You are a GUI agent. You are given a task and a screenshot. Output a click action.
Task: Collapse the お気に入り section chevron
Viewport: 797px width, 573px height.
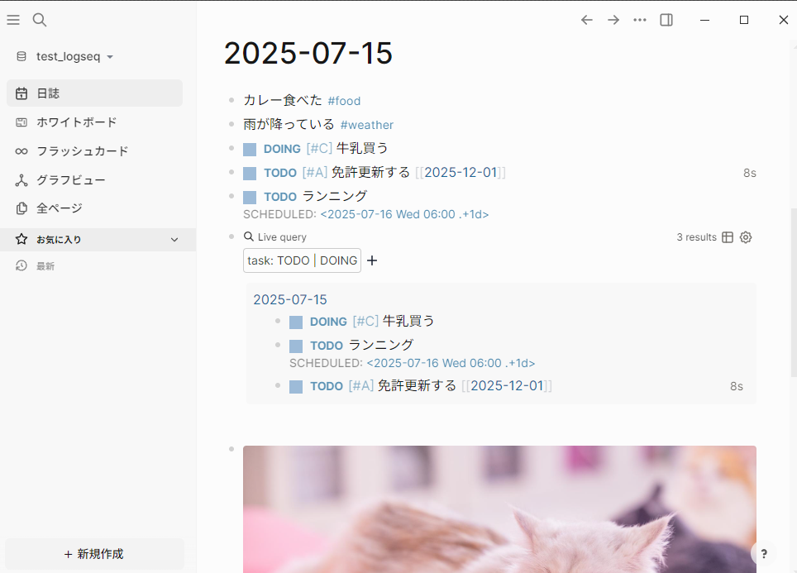coord(174,240)
